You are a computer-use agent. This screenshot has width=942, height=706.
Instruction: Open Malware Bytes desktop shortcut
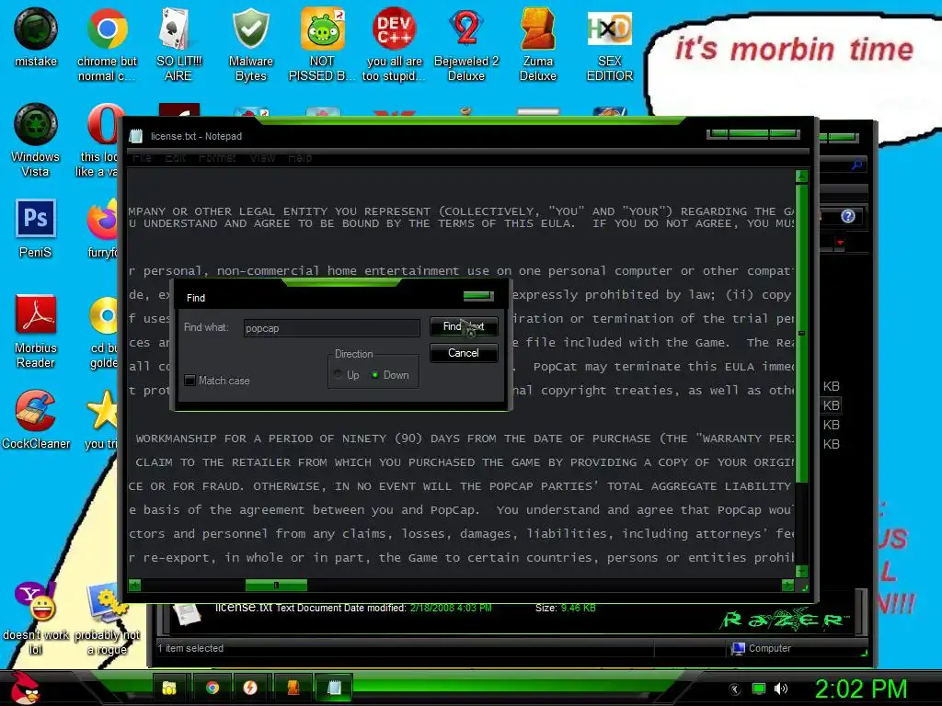[x=250, y=44]
